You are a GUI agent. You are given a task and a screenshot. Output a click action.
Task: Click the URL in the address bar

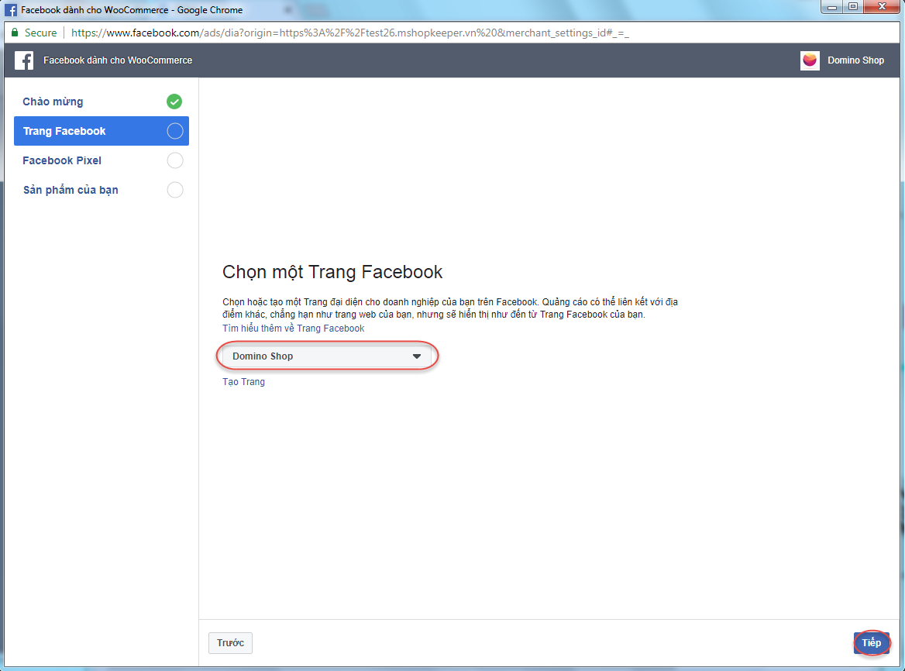coord(349,33)
